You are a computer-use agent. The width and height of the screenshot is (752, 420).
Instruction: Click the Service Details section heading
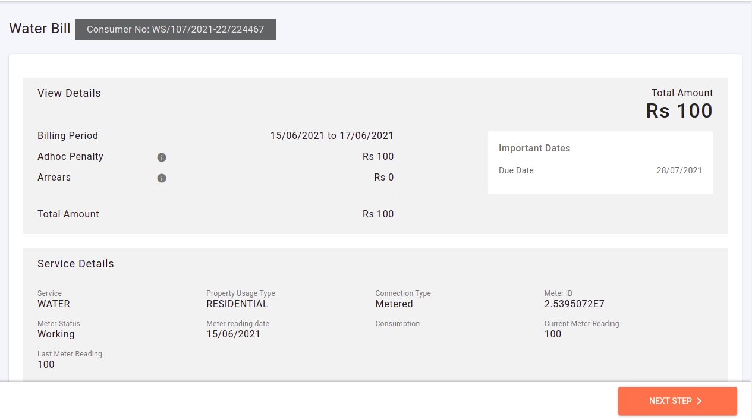click(x=75, y=264)
